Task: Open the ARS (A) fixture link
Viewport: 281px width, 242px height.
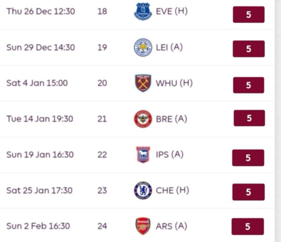Action: pyautogui.click(x=171, y=226)
